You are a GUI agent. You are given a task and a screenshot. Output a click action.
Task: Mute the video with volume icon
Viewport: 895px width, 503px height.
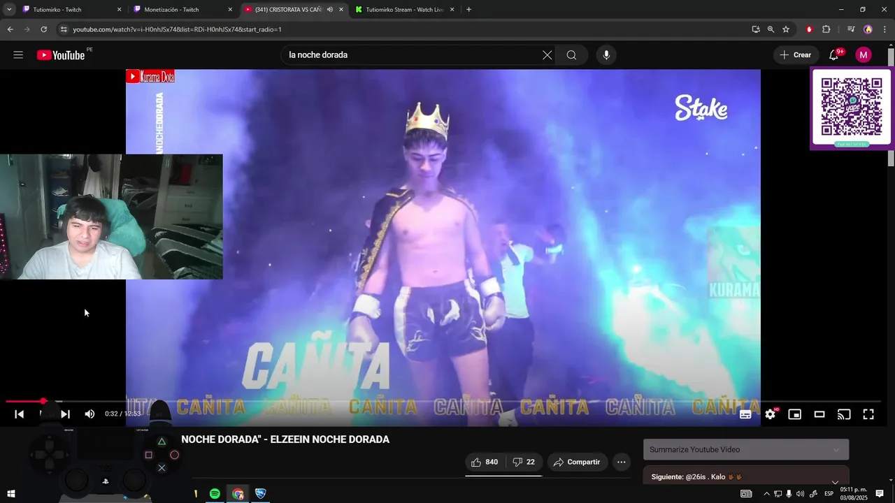tap(89, 414)
